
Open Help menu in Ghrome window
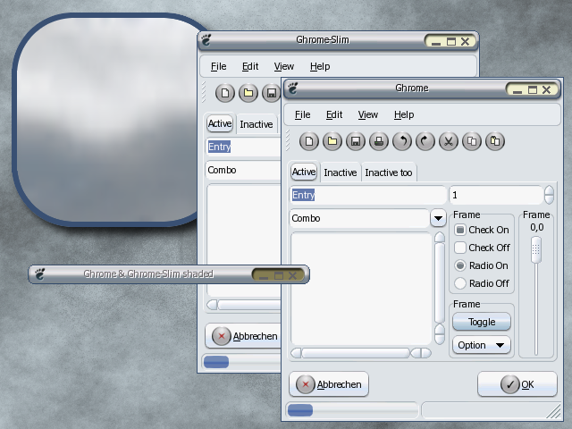404,115
